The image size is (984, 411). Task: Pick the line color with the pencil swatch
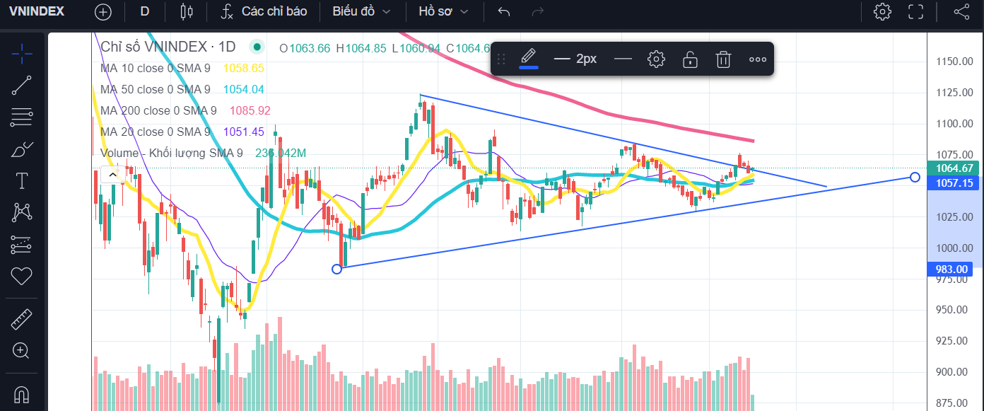(x=528, y=59)
